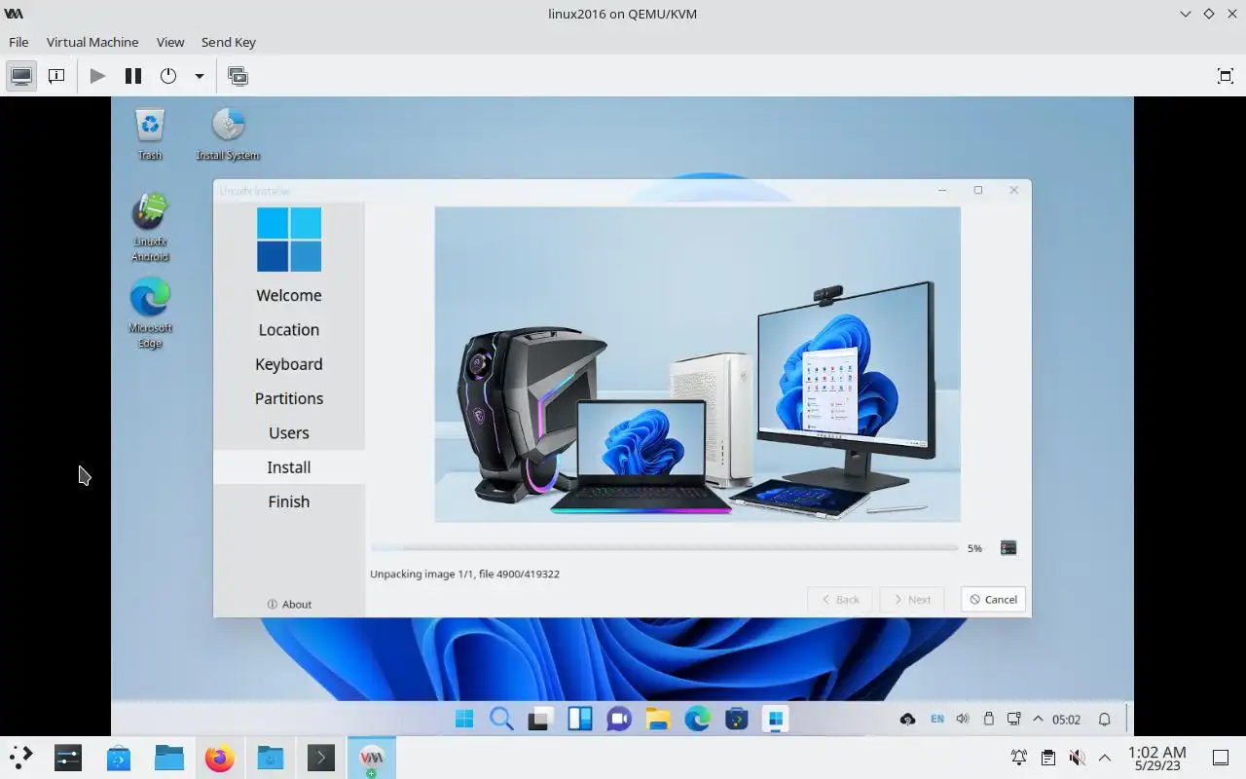Select the Location step in installer sidebar
Image resolution: width=1246 pixels, height=779 pixels.
coord(289,329)
